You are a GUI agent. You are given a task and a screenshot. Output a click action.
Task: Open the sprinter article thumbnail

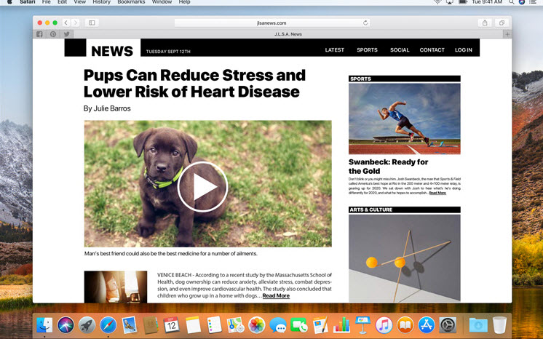coord(404,119)
